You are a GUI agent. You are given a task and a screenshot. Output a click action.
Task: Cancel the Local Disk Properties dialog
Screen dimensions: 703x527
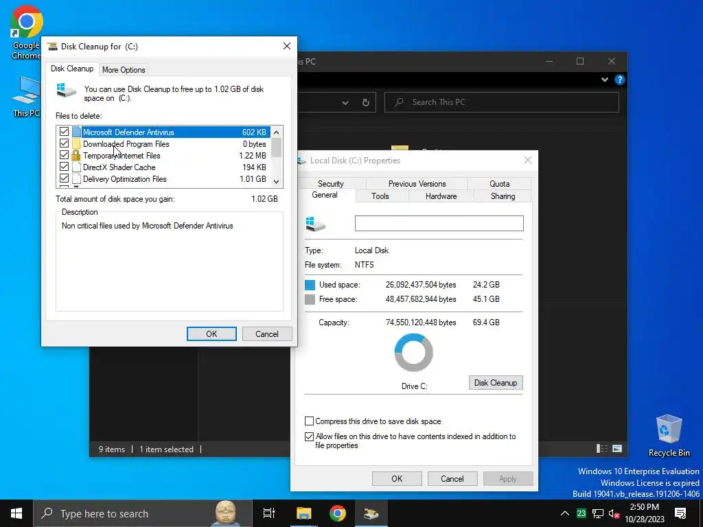tap(452, 478)
